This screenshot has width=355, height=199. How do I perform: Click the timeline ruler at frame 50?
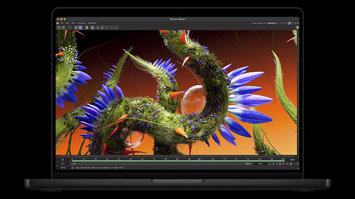[130, 159]
